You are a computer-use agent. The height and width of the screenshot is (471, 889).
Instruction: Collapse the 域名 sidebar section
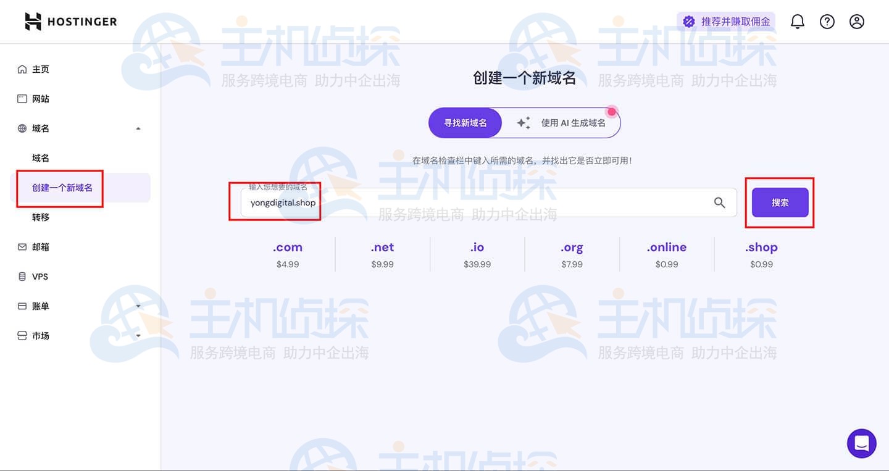[138, 128]
